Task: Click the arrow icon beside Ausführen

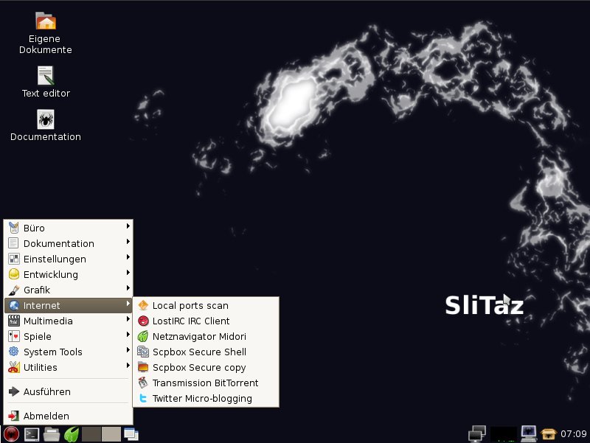Action: coord(14,391)
